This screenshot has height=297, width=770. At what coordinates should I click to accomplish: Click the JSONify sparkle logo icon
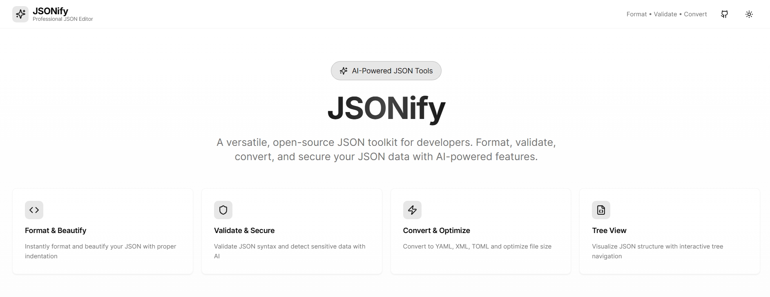click(20, 13)
